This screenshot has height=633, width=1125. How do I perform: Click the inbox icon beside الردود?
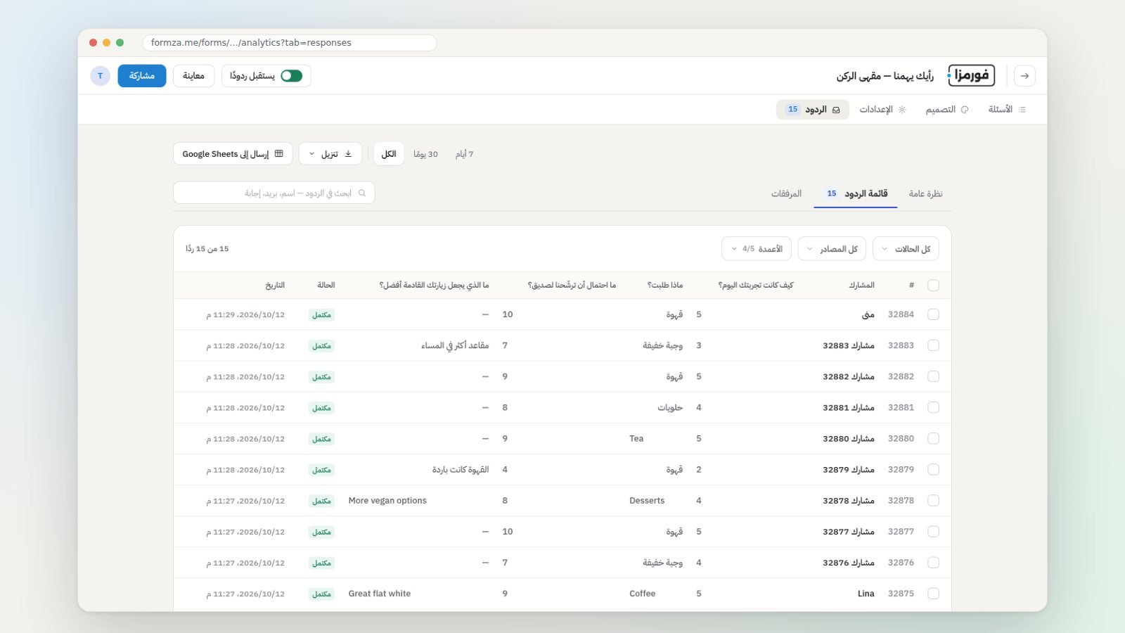click(x=836, y=110)
